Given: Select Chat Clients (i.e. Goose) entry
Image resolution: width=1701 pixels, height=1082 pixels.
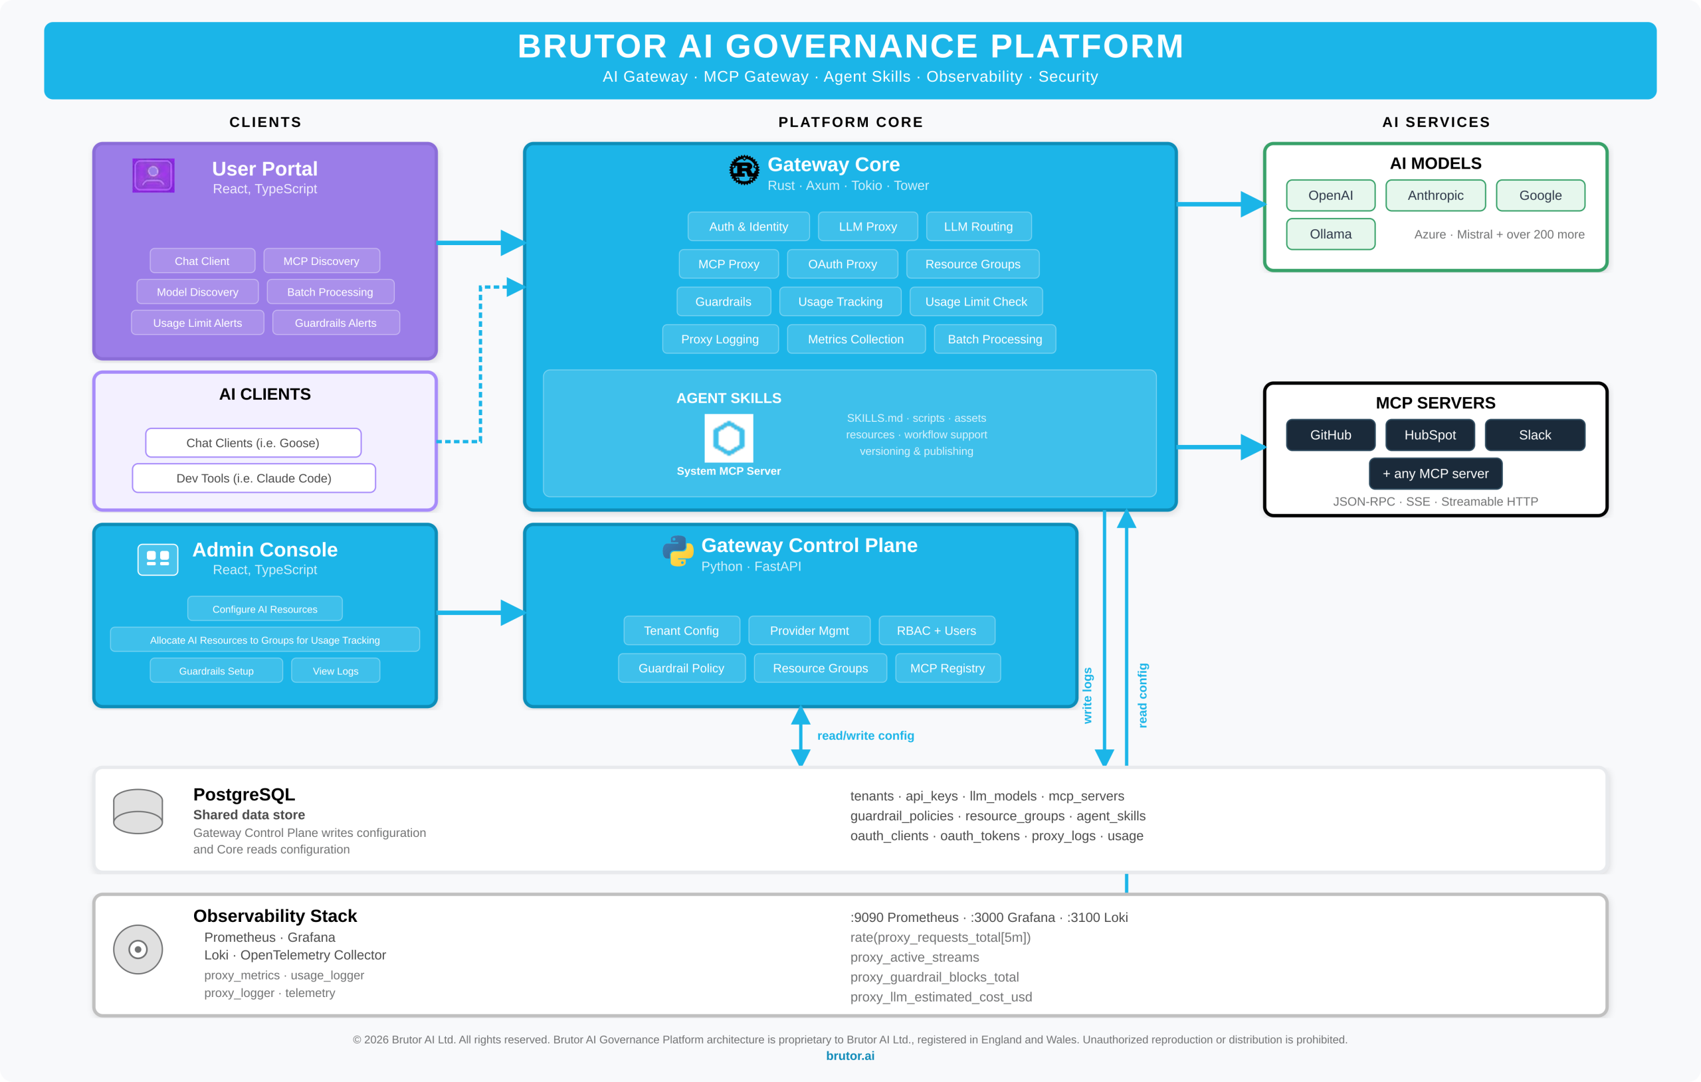Looking at the screenshot, I should click(x=253, y=443).
